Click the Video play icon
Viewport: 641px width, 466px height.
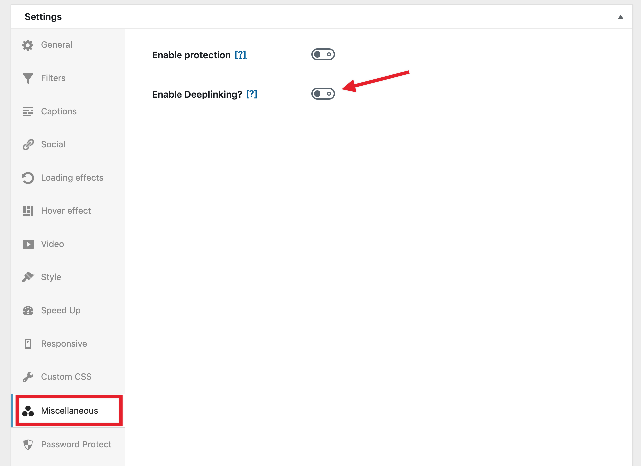tap(28, 244)
